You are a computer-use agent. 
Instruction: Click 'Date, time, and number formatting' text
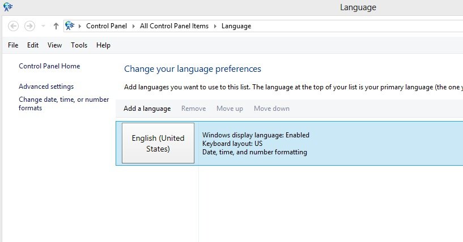[254, 152]
